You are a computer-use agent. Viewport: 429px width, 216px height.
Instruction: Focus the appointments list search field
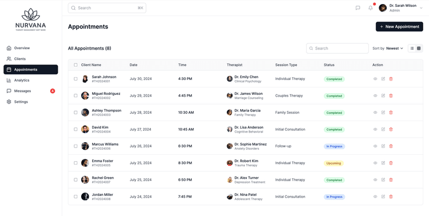337,49
